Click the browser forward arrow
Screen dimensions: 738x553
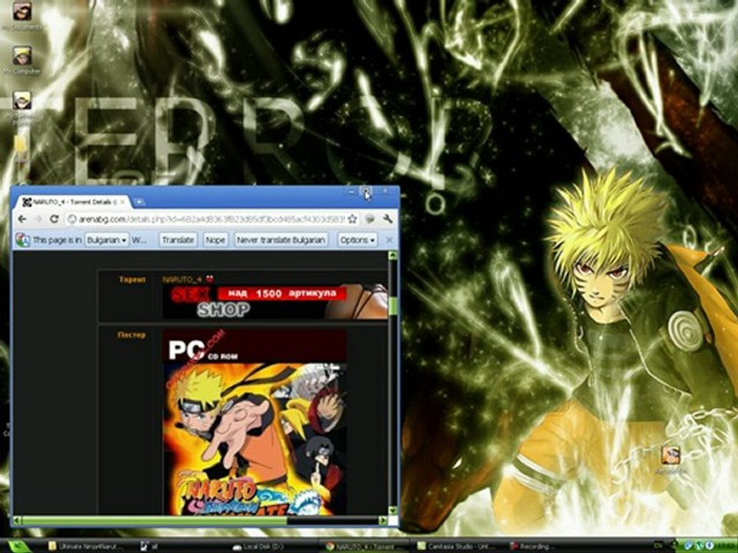click(38, 219)
